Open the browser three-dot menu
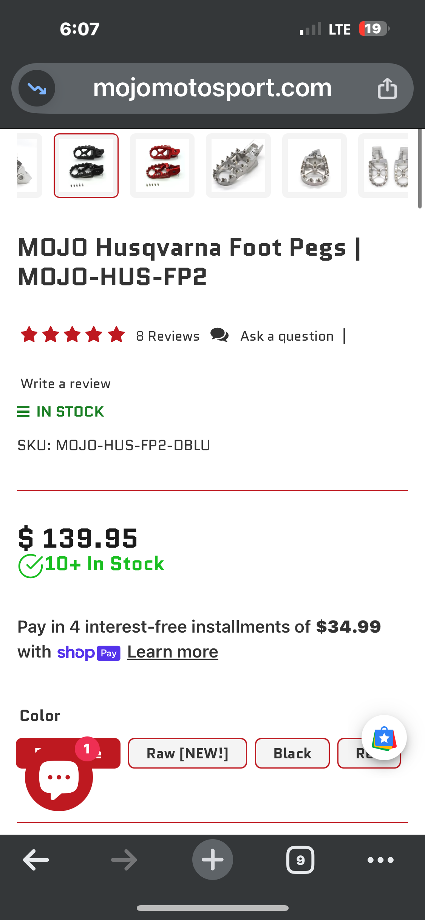This screenshot has width=425, height=920. [x=380, y=860]
